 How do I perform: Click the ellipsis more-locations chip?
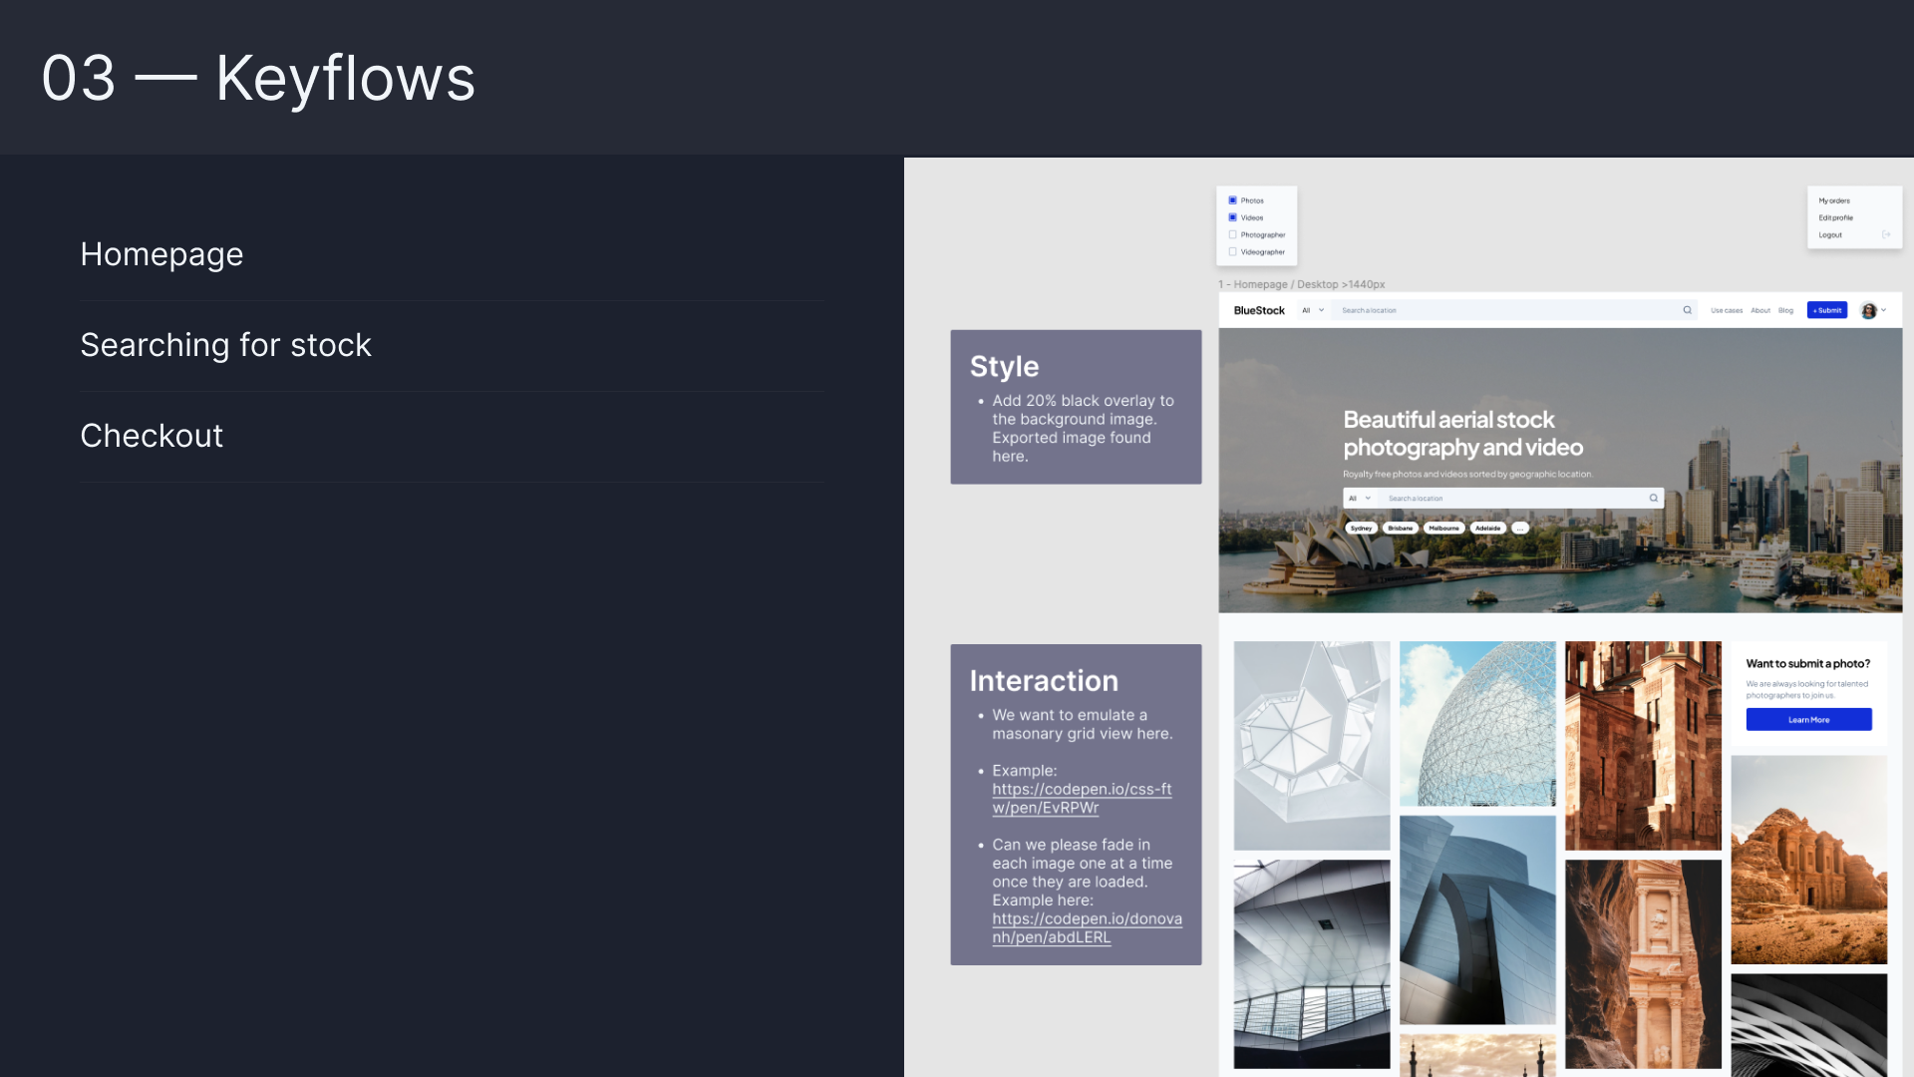click(x=1520, y=529)
